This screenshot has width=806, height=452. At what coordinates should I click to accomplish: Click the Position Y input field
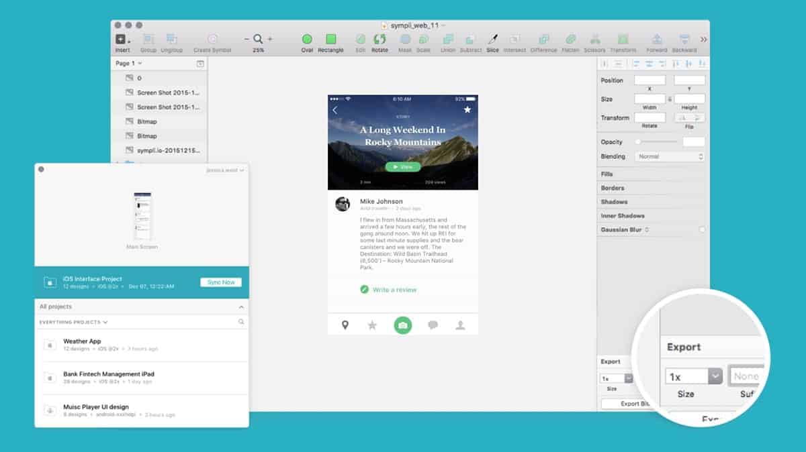coord(690,80)
